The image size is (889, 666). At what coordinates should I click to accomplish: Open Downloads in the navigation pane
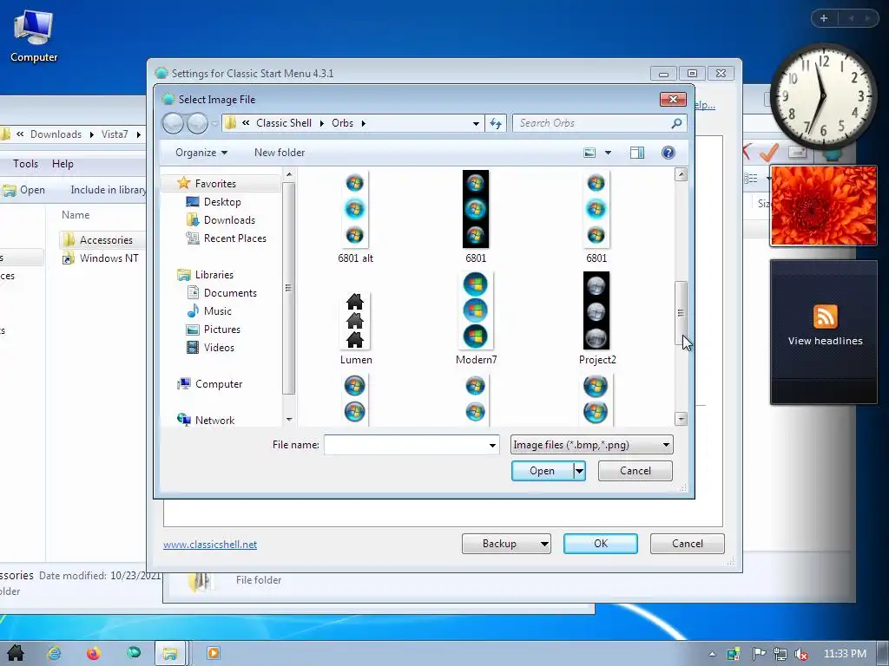click(x=229, y=219)
